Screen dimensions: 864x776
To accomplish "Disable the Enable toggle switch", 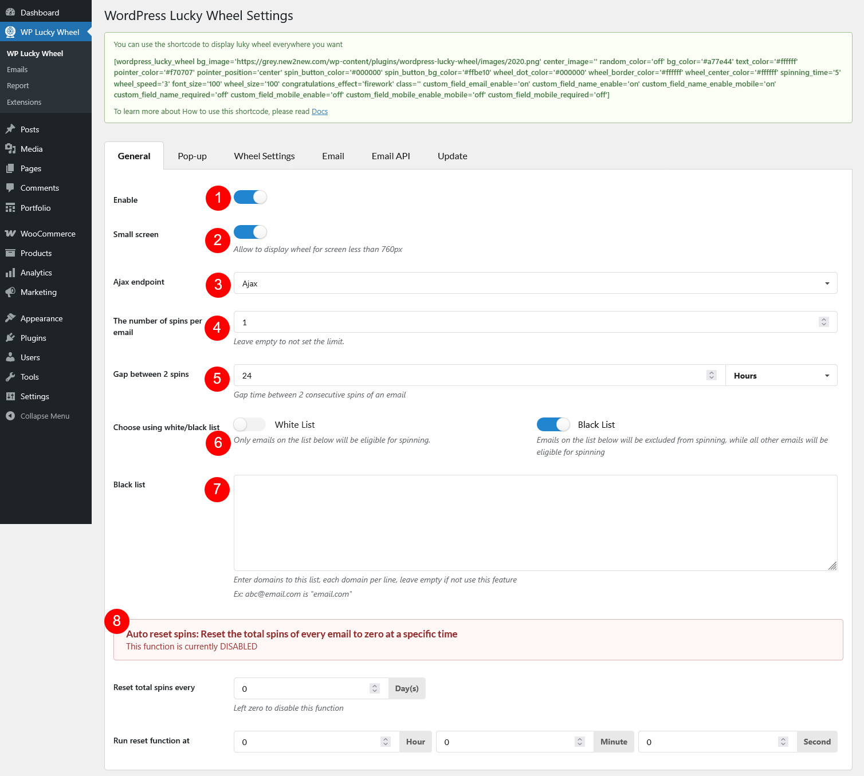I will pos(250,197).
